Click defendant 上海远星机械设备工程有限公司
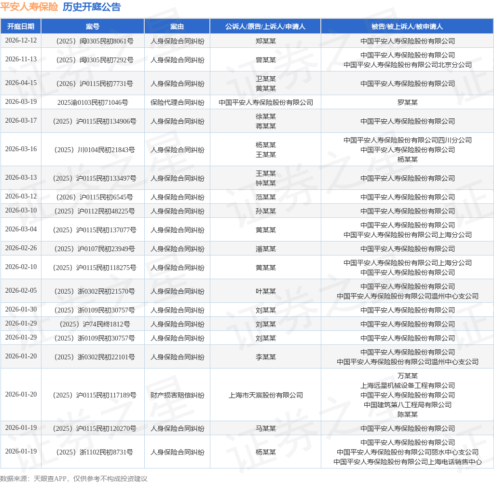The image size is (494, 483). click(407, 385)
